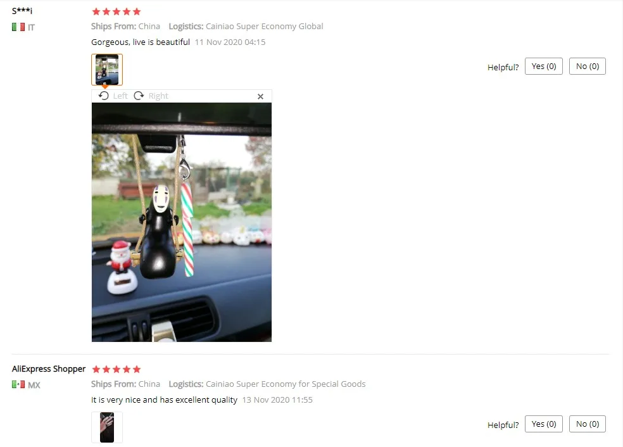Vote No (0) on the Mexican shopper's review
The width and height of the screenshot is (623, 447).
tap(588, 424)
